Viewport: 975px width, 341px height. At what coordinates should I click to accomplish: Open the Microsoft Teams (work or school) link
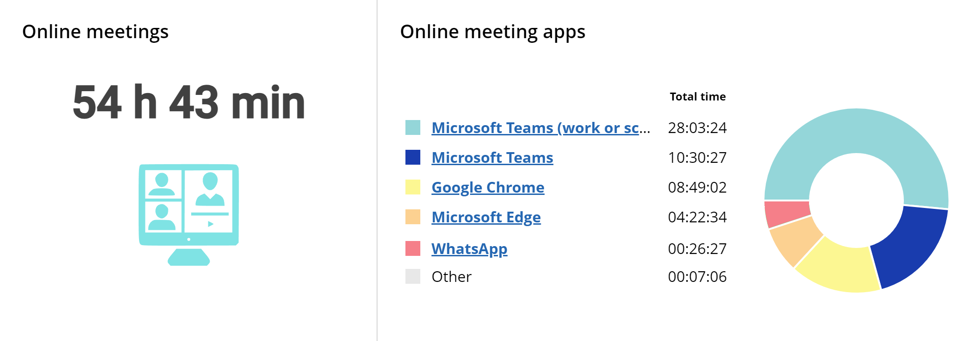[541, 127]
